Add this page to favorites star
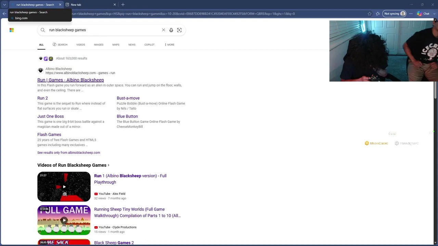The height and width of the screenshot is (246, 438). click(370, 14)
